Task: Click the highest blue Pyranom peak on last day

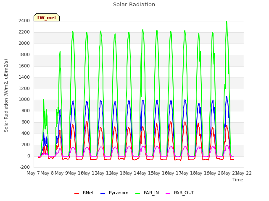Action: [227, 97]
